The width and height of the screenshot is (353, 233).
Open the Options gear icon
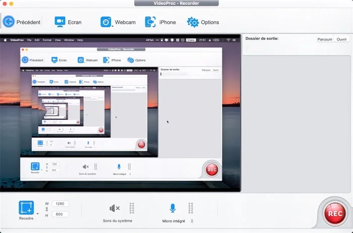point(193,22)
